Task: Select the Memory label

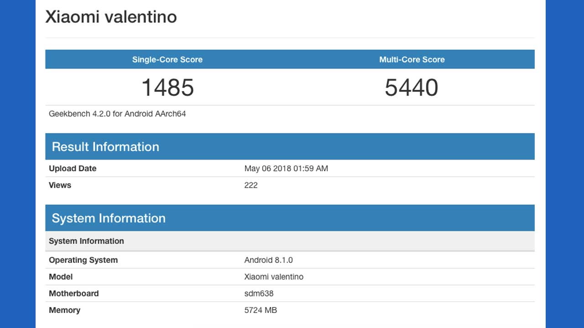Action: (x=64, y=310)
